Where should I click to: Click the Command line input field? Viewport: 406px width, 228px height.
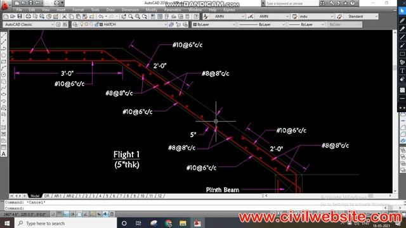(194, 208)
